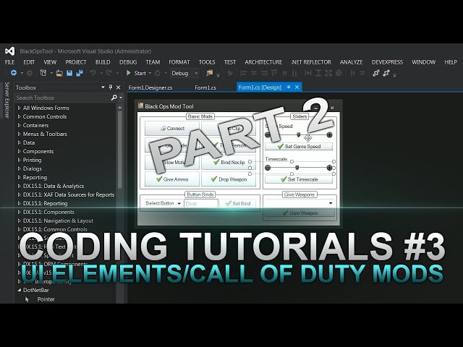Image resolution: width=463 pixels, height=347 pixels.
Task: Open the Server Explorer side tab
Action: pos(7,100)
